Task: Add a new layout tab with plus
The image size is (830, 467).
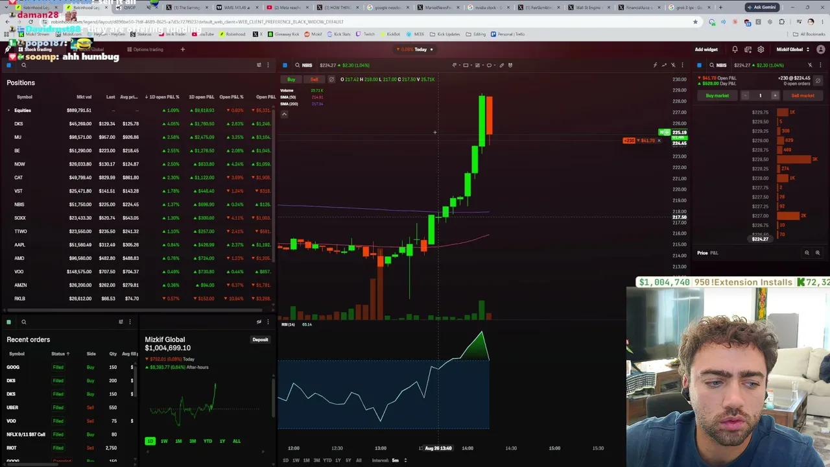Action: tap(182, 49)
